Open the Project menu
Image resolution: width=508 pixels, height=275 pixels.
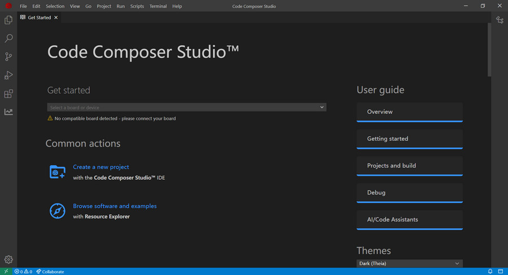[x=104, y=6]
